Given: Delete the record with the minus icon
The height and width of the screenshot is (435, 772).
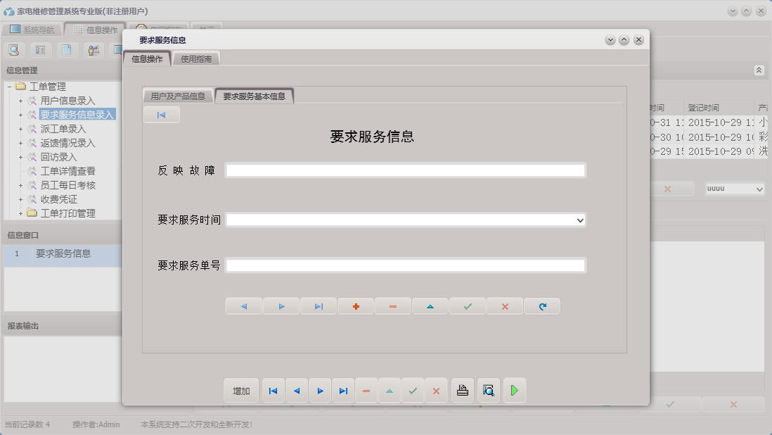Looking at the screenshot, I should click(392, 305).
